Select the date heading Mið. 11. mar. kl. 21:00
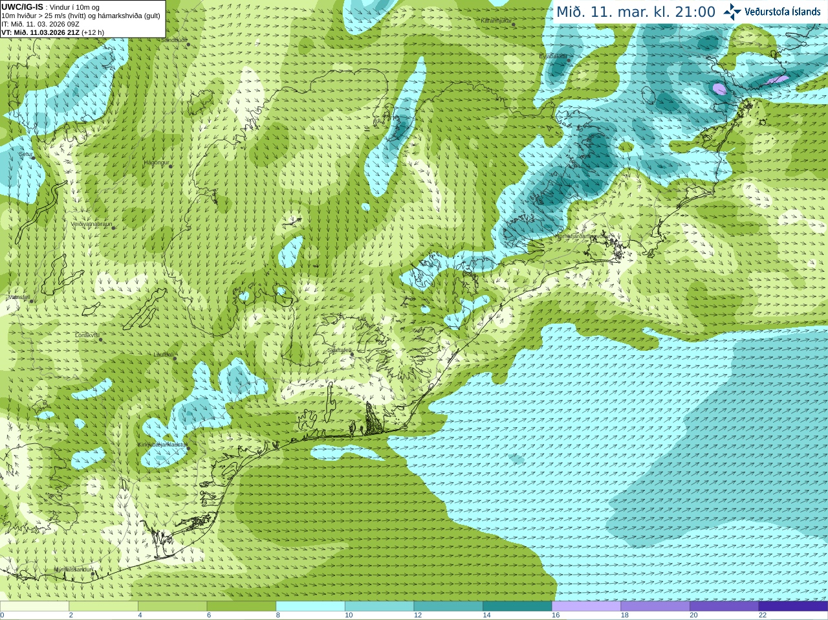The width and height of the screenshot is (828, 620). tap(636, 12)
